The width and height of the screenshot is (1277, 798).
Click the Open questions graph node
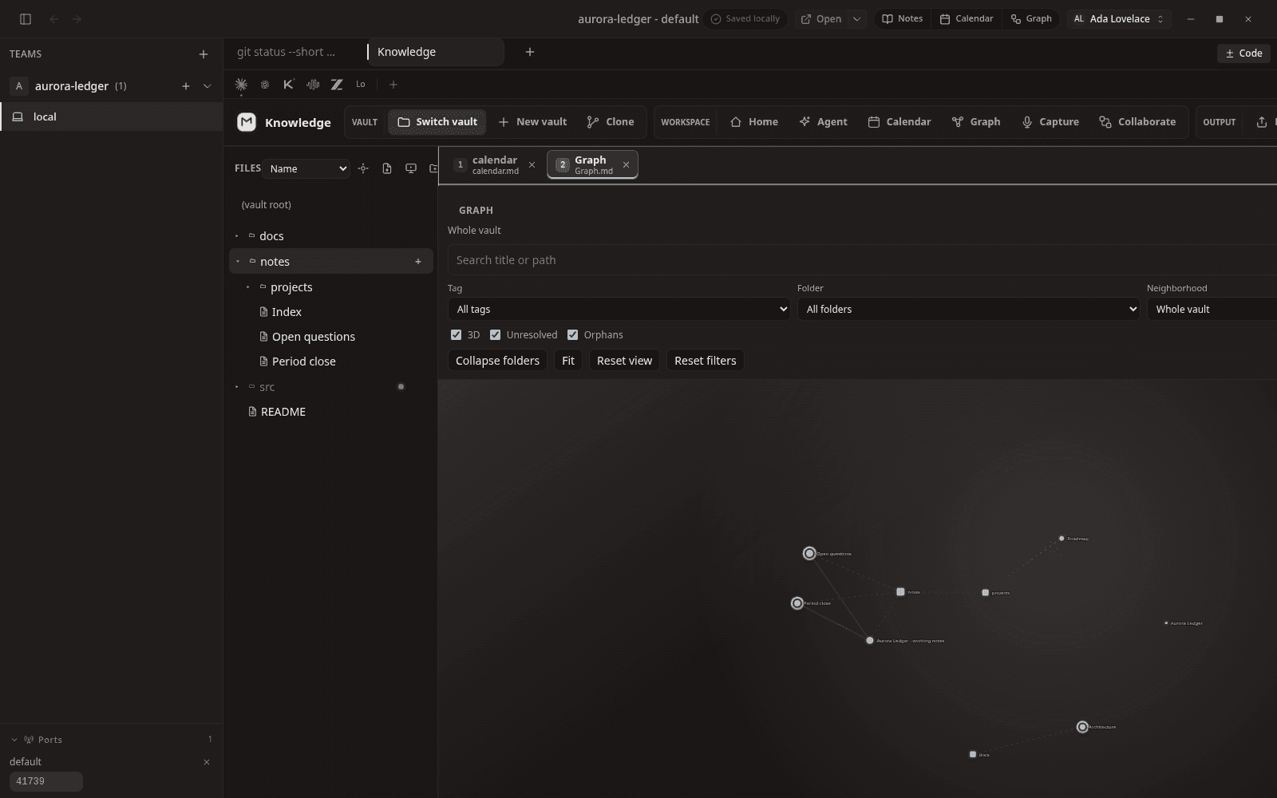tap(809, 554)
